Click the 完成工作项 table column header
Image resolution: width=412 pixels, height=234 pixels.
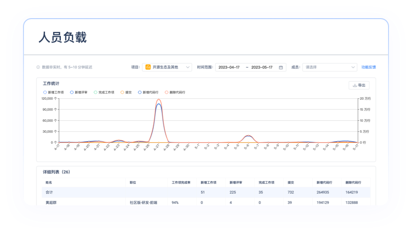click(266, 182)
